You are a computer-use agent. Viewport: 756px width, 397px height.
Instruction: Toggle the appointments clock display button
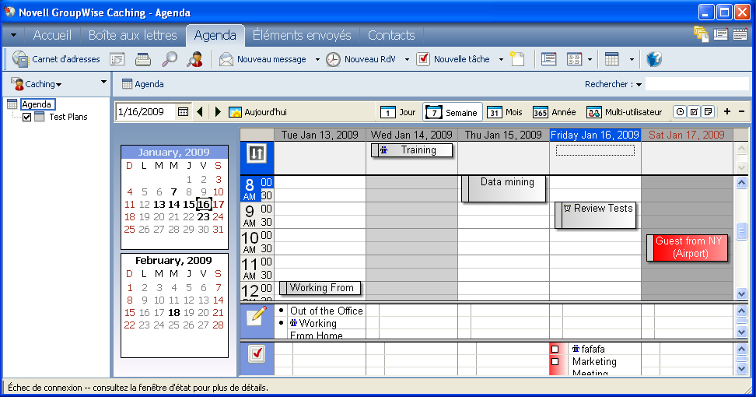click(x=680, y=112)
